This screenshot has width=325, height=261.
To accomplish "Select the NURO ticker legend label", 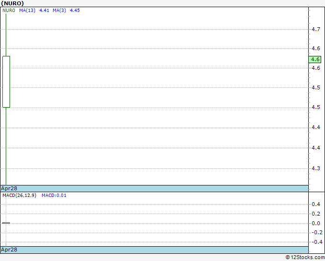I will [9, 11].
